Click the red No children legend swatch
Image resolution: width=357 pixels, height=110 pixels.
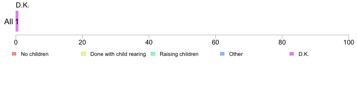pyautogui.click(x=14, y=54)
